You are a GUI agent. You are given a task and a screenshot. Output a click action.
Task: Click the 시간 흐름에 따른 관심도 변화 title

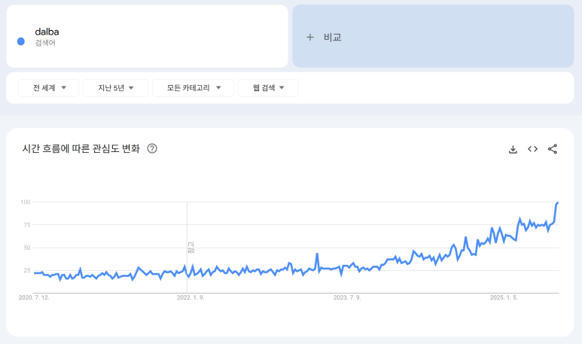point(81,149)
